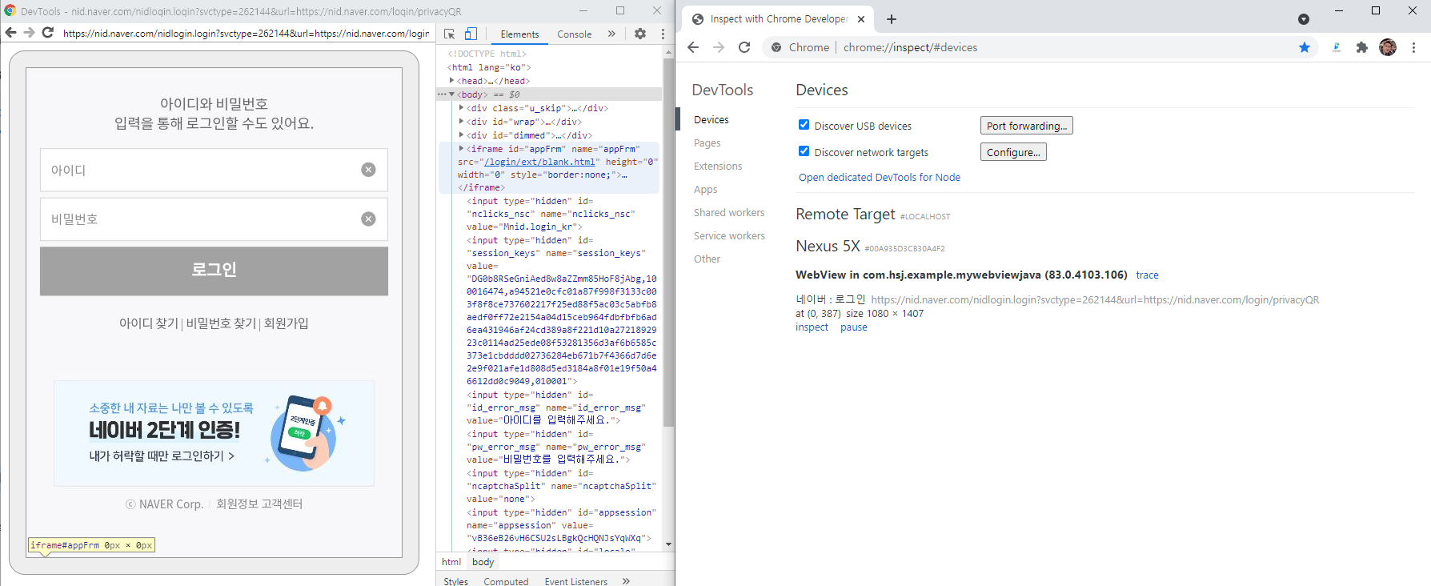Image resolution: width=1431 pixels, height=586 pixels.
Task: Go forward in DevTools window navigation
Action: [29, 33]
